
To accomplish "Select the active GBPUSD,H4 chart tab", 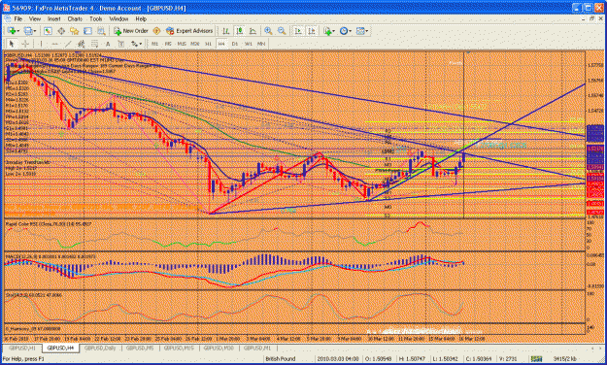I will (x=60, y=348).
